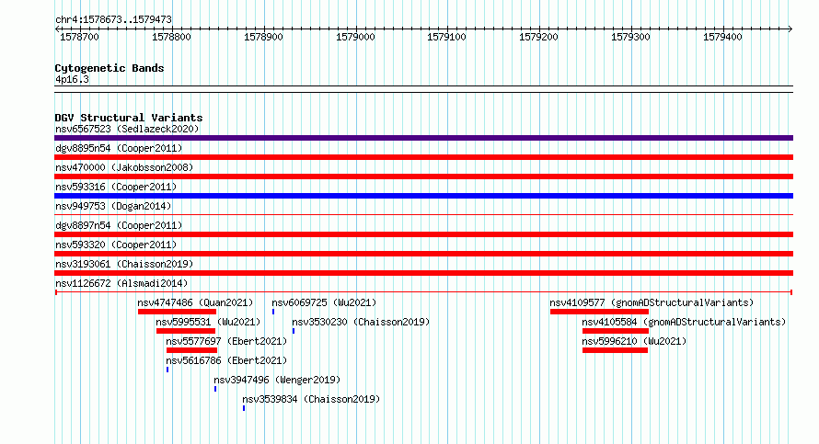Click thick red bar under dgv8895n54
Screen dimensions: 819x444
pos(423,157)
